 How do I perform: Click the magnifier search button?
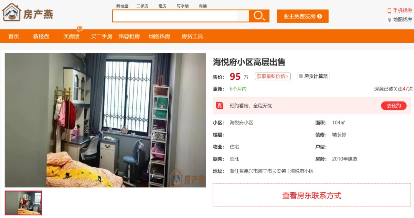pos(259,16)
